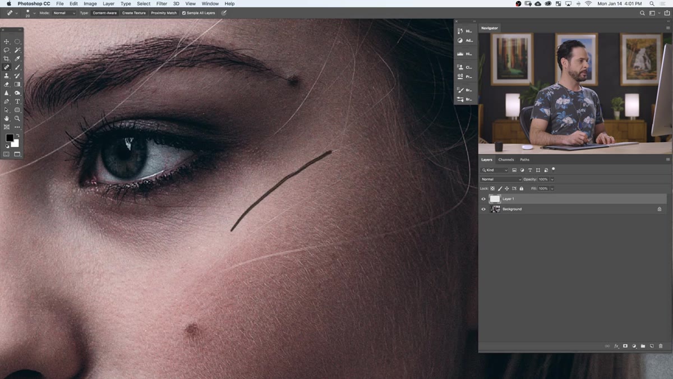This screenshot has width=673, height=379.
Task: Hide Layer 1 with its eye icon
Action: point(483,198)
